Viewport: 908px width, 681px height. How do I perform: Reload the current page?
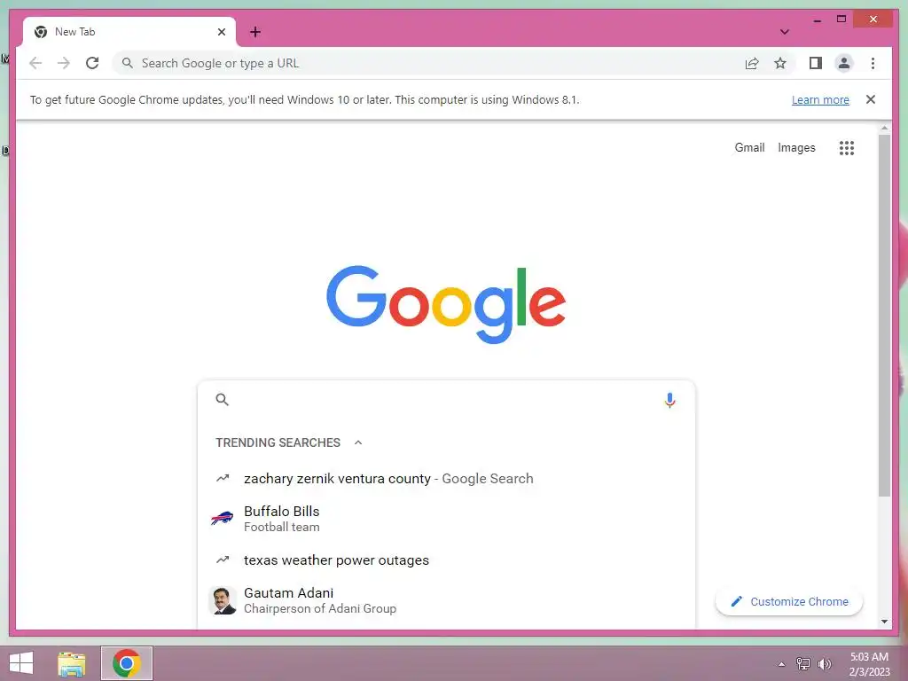point(92,63)
